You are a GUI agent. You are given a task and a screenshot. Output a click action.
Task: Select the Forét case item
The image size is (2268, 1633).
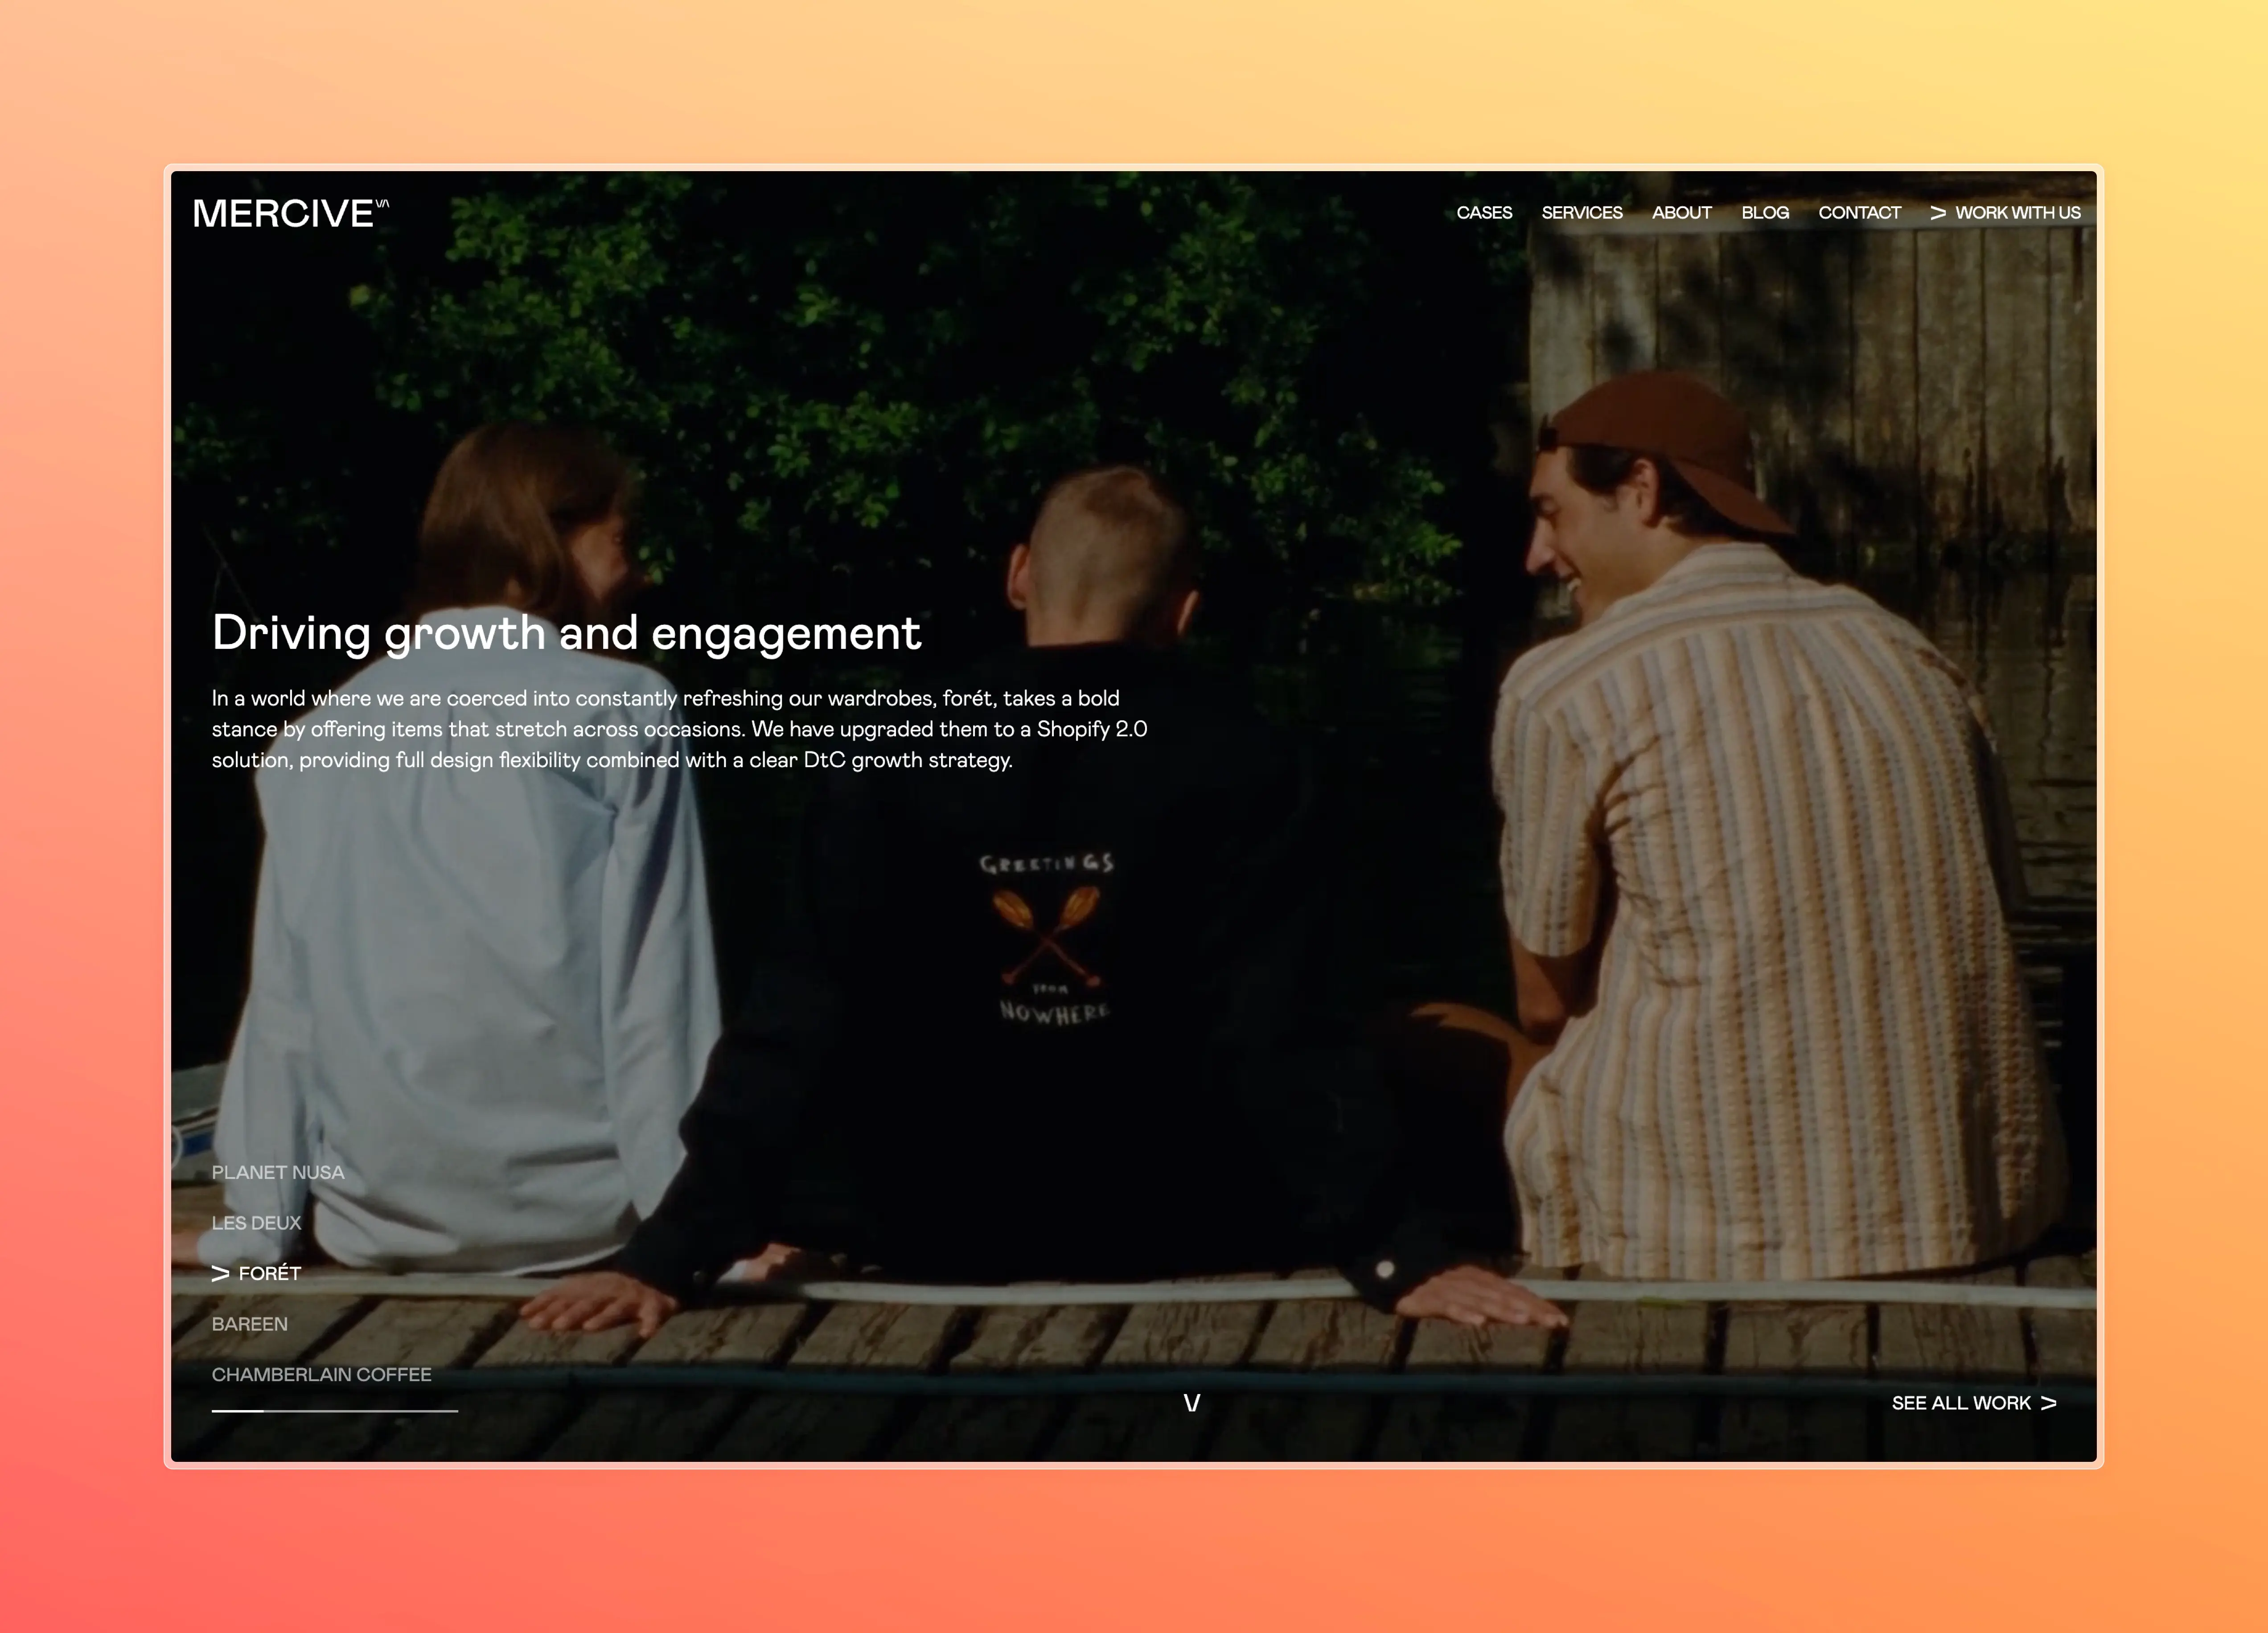click(256, 1273)
